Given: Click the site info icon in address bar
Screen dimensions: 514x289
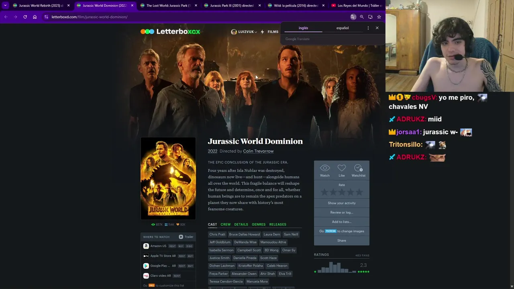Looking at the screenshot, I should click(x=46, y=17).
